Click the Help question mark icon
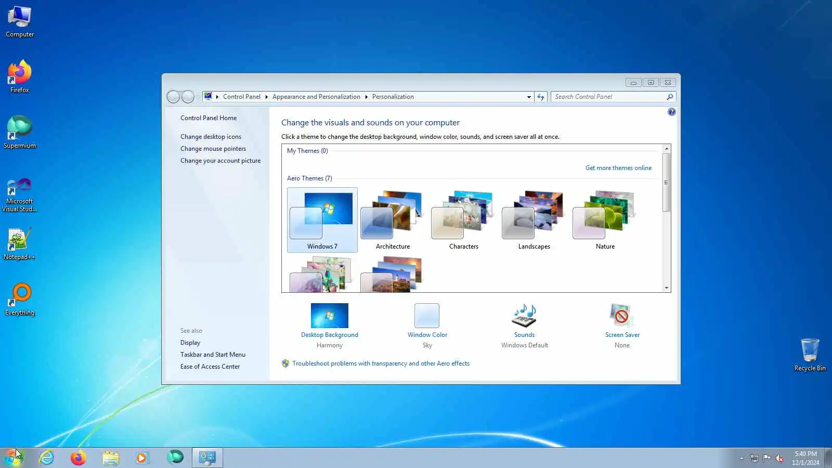Image resolution: width=832 pixels, height=468 pixels. pyautogui.click(x=671, y=112)
